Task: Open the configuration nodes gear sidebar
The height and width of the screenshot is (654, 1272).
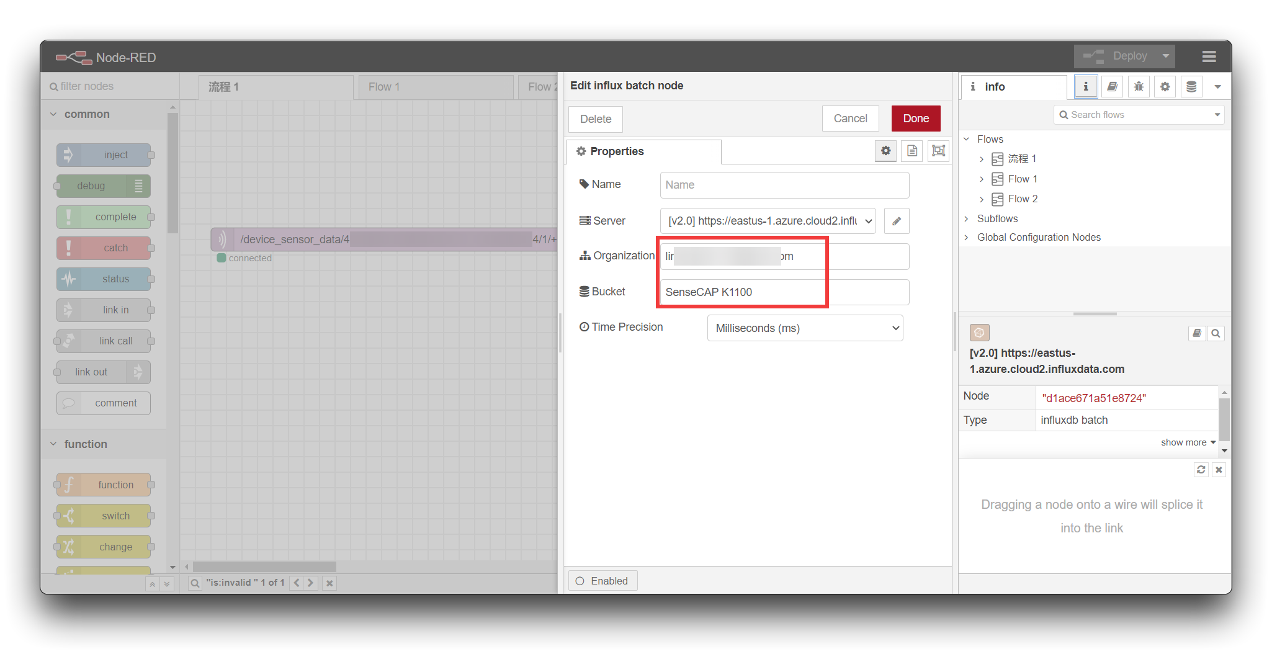Action: tap(1165, 87)
